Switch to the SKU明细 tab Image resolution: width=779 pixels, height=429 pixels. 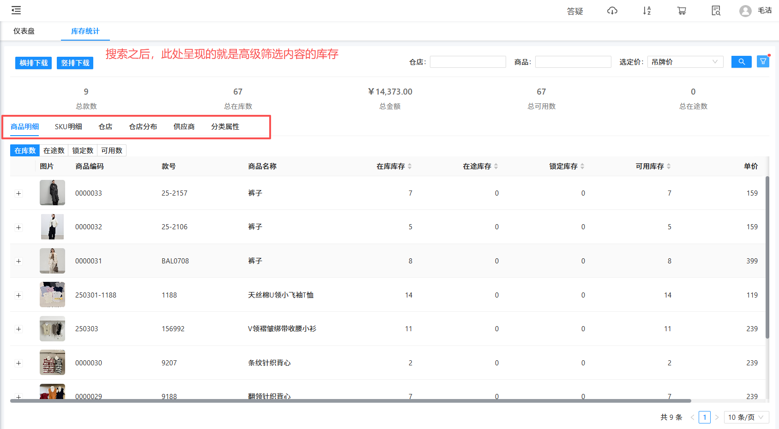[68, 127]
